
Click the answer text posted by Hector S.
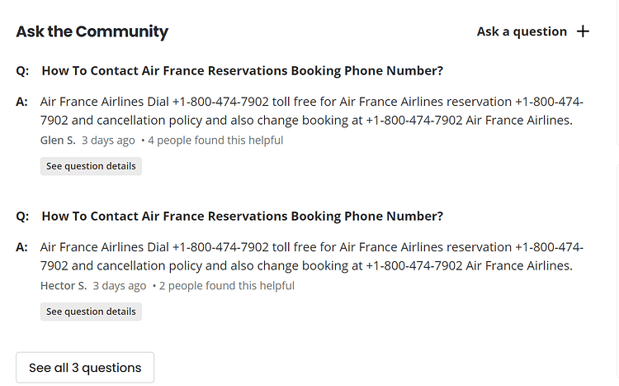pos(311,256)
